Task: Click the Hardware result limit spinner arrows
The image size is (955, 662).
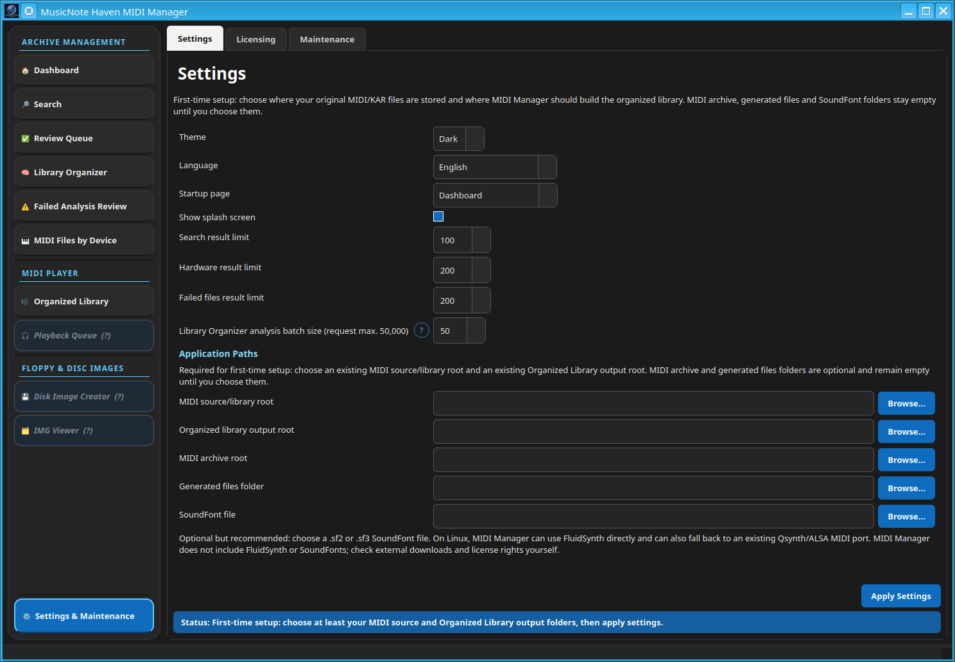Action: coord(481,270)
